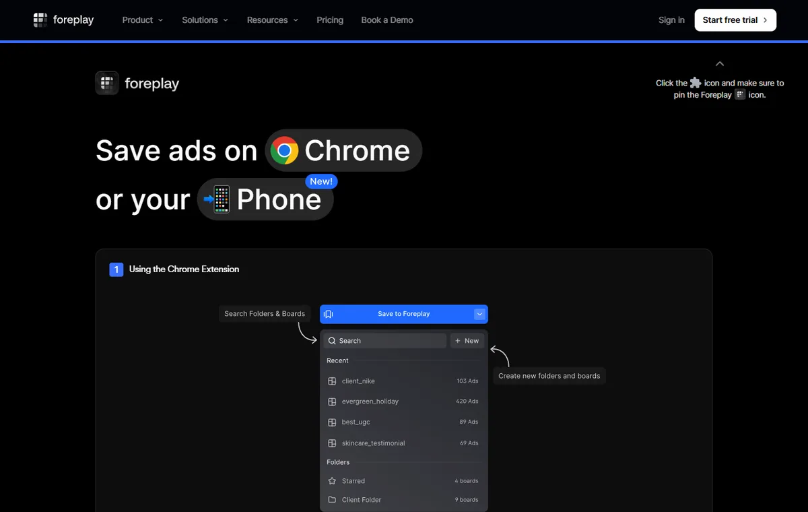Click the Create new folders and boards label
The width and height of the screenshot is (808, 512).
click(549, 376)
